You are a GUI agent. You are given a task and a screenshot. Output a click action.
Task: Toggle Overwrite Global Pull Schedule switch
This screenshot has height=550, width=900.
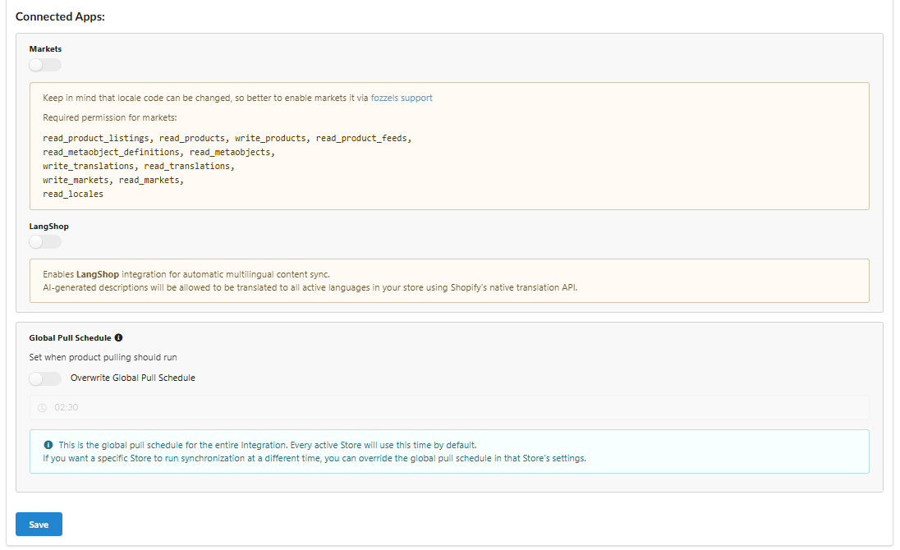(45, 378)
